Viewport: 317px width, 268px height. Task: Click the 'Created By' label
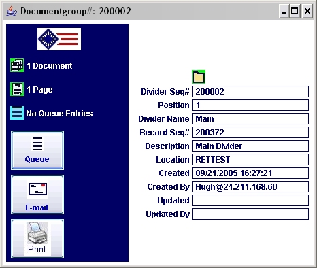pos(168,187)
